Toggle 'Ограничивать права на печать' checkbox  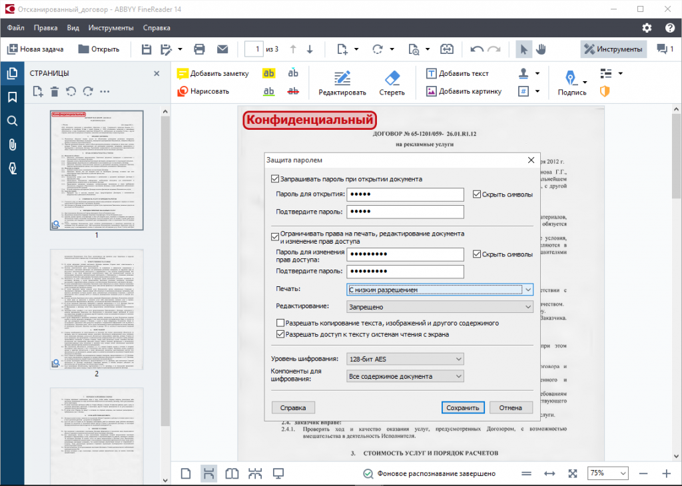275,237
